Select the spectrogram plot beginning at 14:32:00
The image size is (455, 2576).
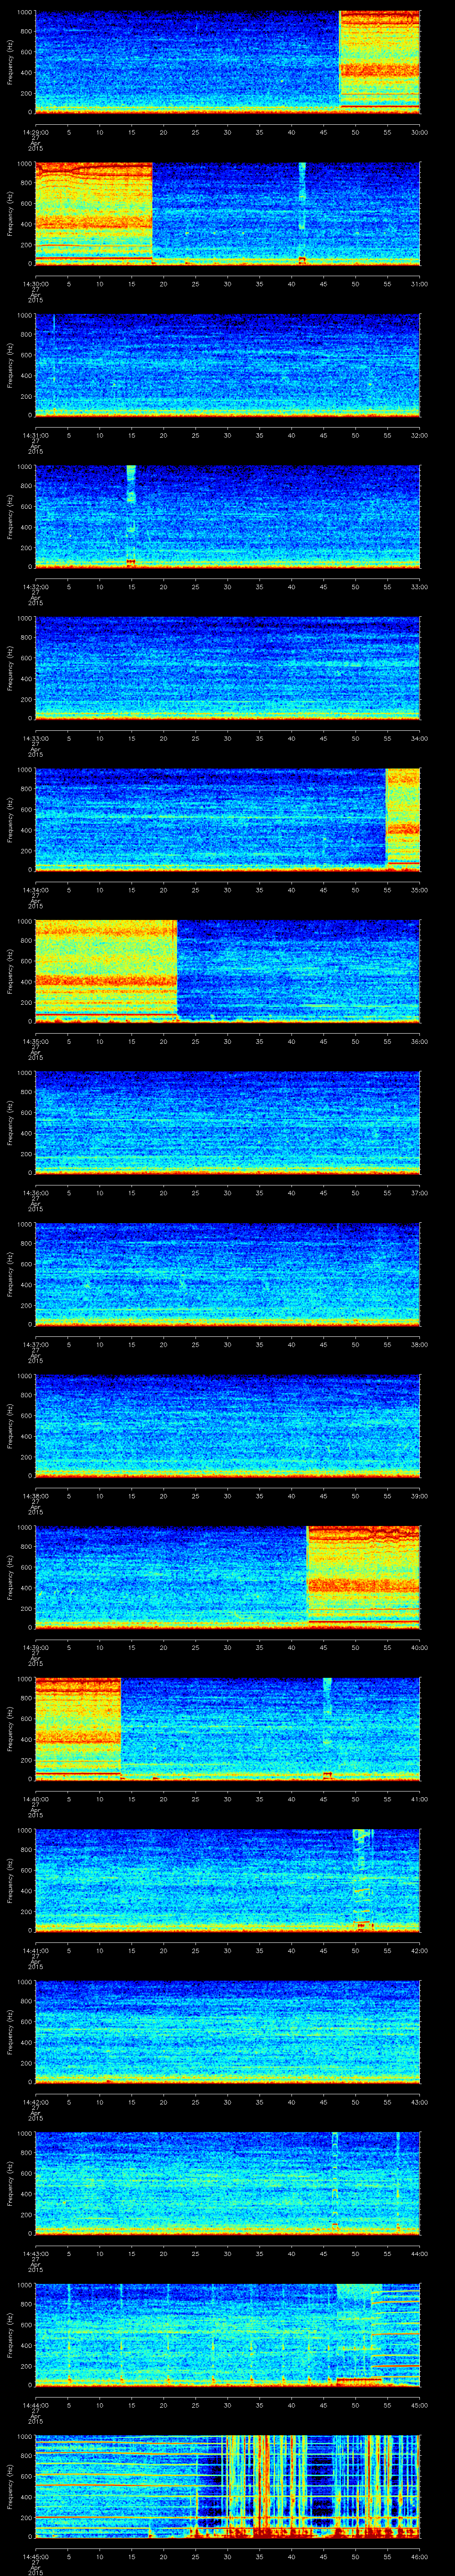coord(227,516)
